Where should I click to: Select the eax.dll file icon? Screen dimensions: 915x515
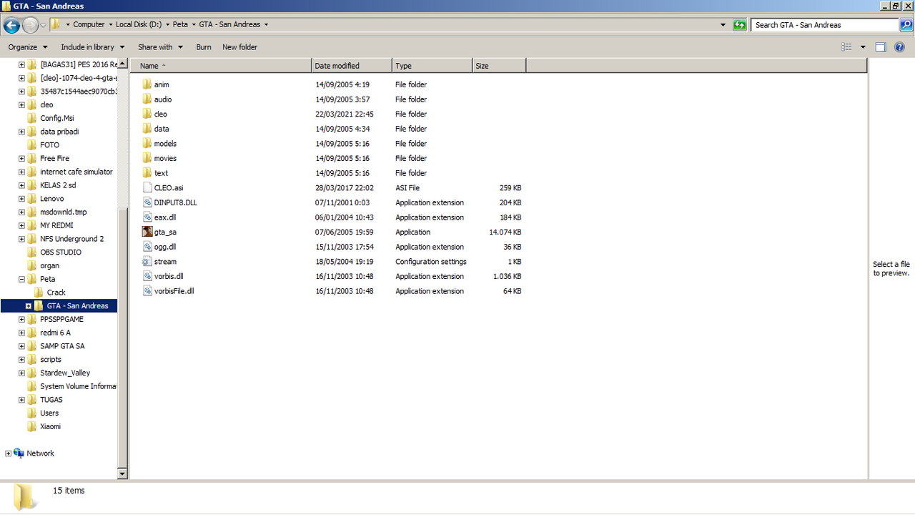point(147,217)
